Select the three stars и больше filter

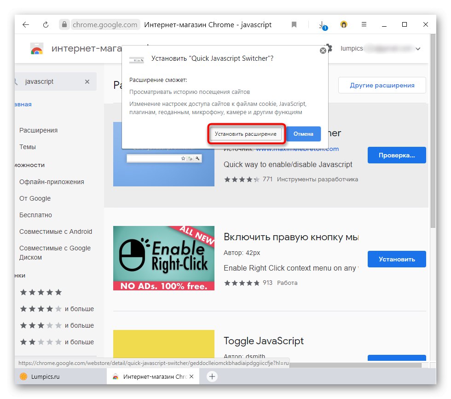57,326
